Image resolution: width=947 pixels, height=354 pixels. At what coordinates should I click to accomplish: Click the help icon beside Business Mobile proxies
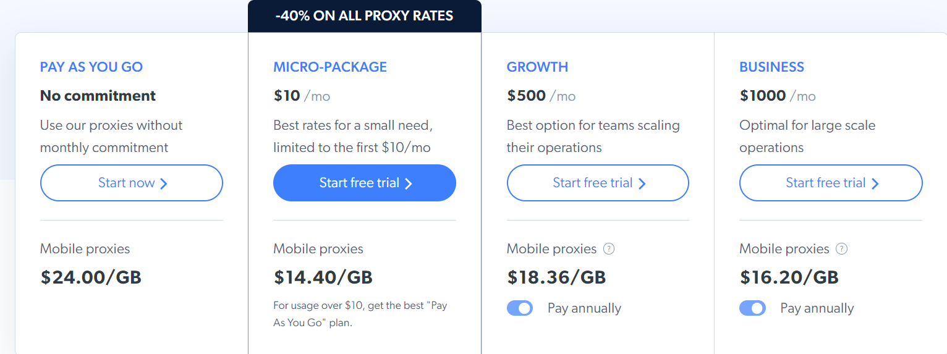[841, 249]
